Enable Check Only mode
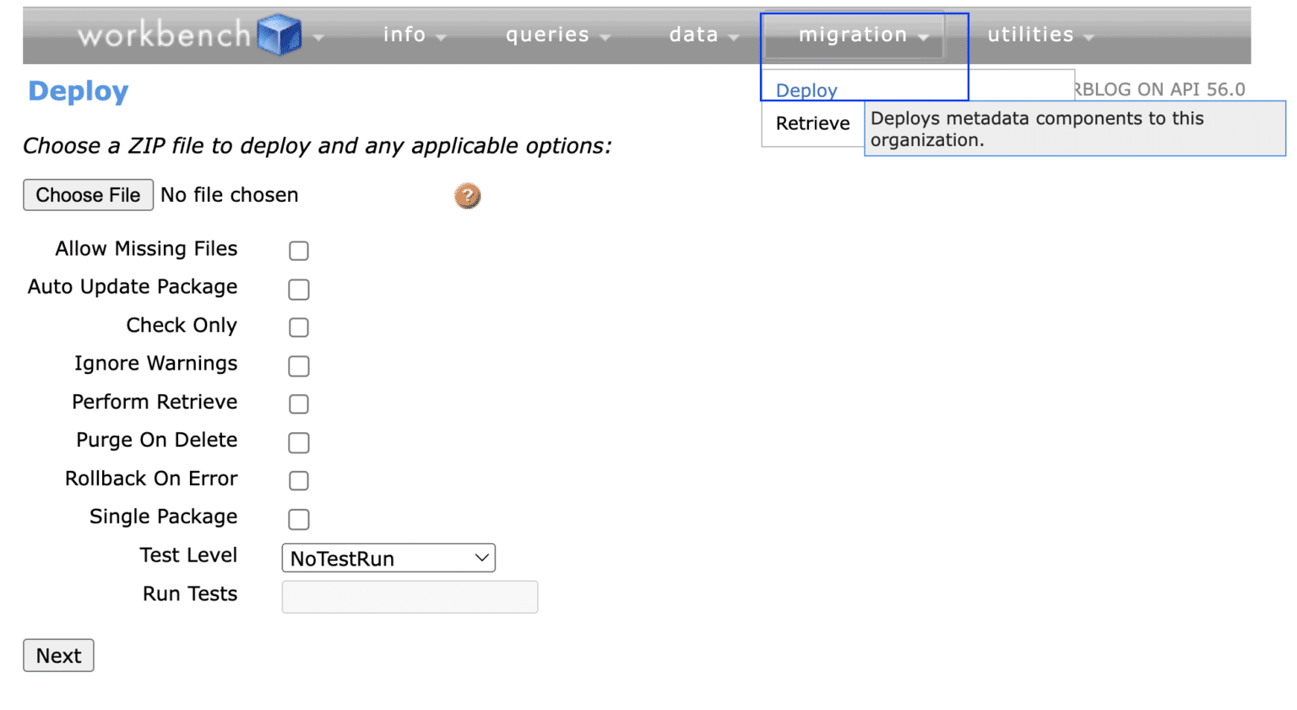Image resolution: width=1297 pixels, height=710 pixels. pos(299,327)
